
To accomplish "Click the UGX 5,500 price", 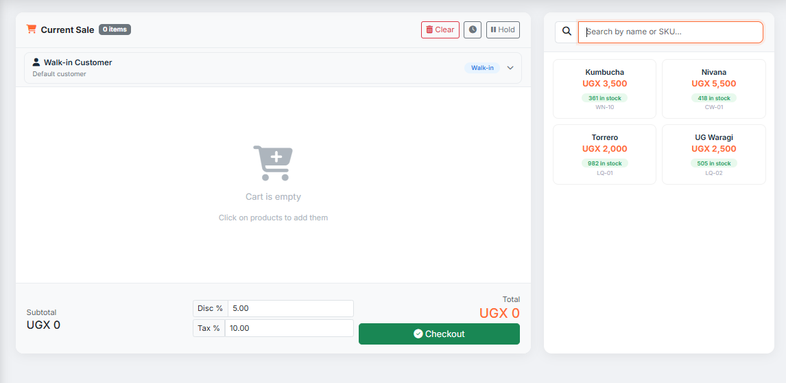I will [714, 84].
